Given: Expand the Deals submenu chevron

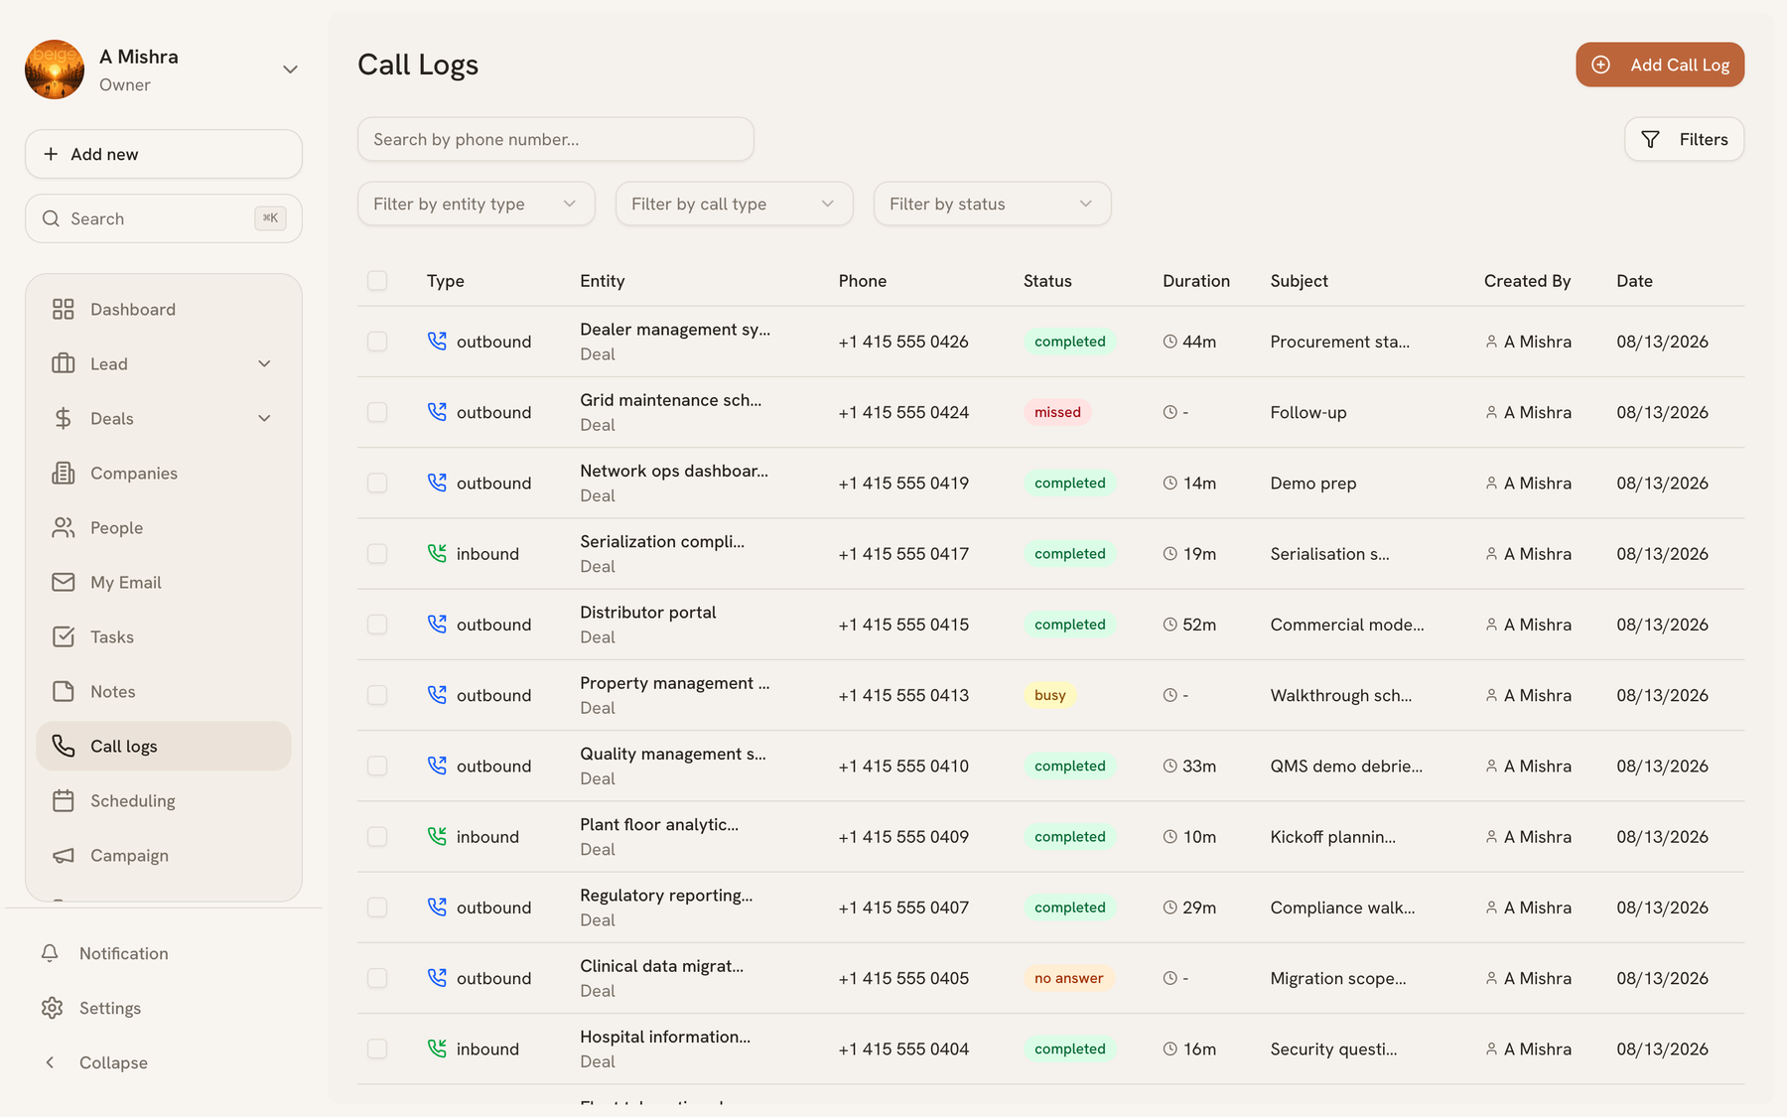Looking at the screenshot, I should click(264, 419).
